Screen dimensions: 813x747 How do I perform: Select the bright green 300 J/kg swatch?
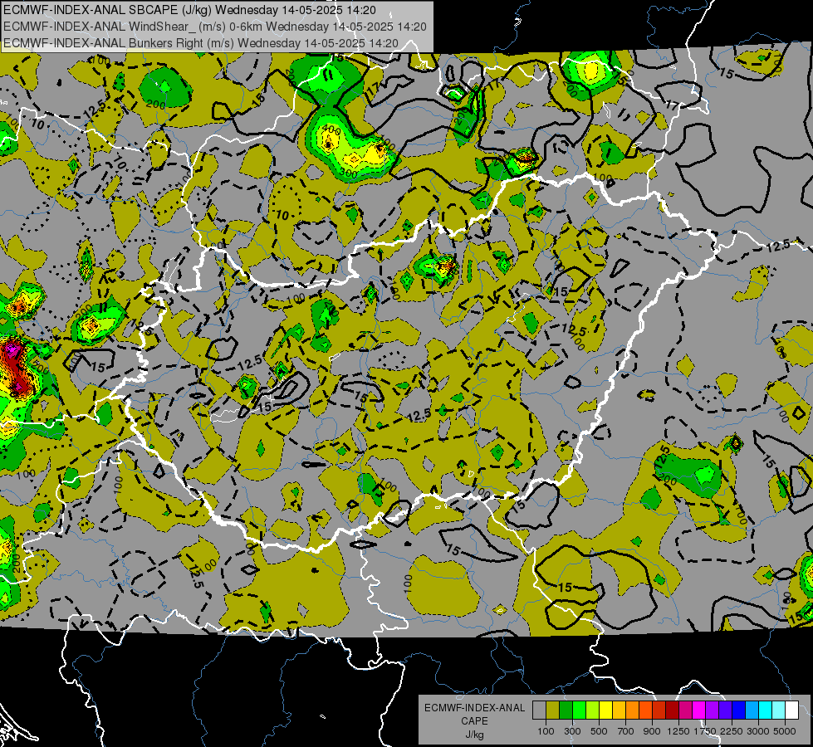(579, 710)
